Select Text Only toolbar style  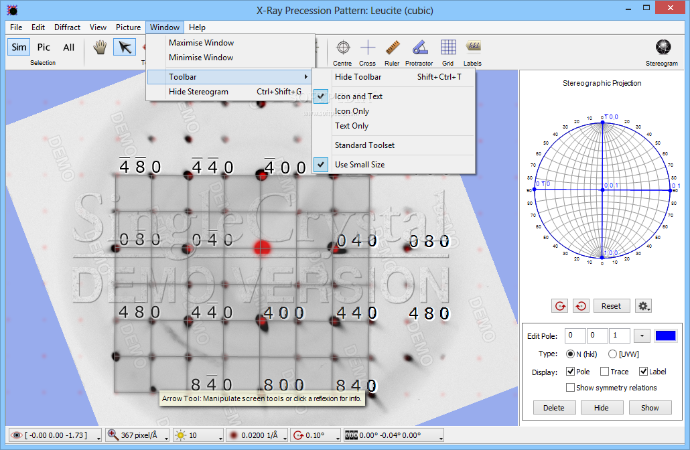pyautogui.click(x=394, y=126)
